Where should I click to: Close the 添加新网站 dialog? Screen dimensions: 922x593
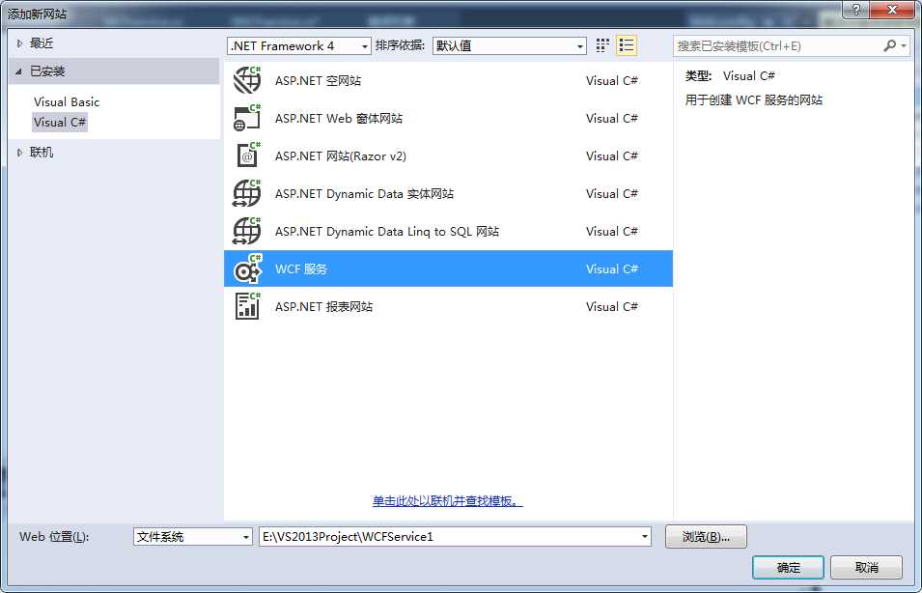click(x=892, y=10)
